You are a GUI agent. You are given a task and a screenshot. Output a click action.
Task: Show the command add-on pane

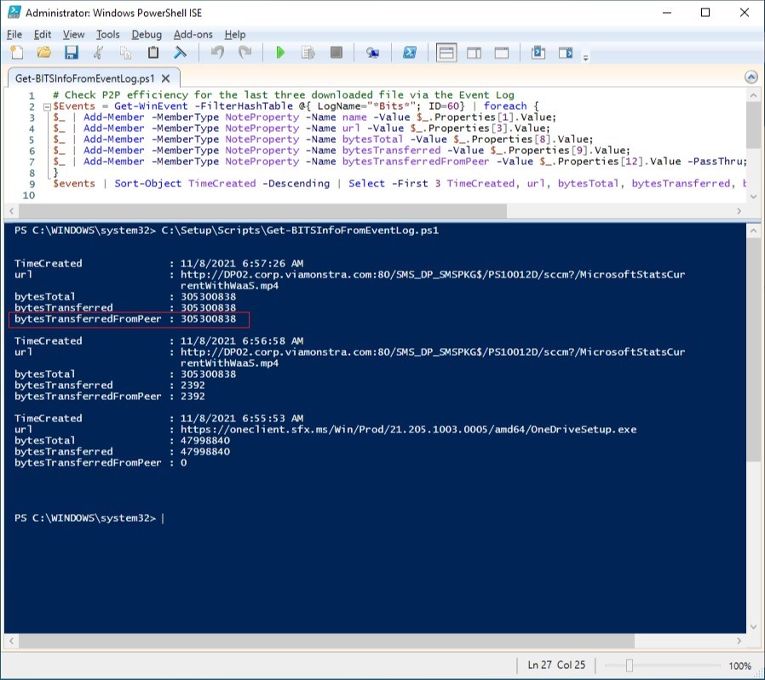(x=566, y=52)
